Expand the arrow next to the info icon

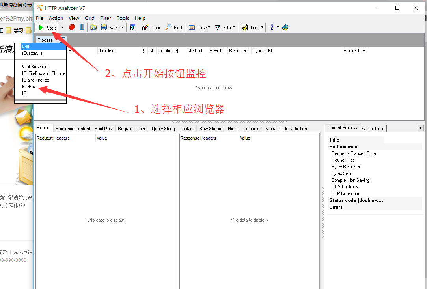coord(278,27)
